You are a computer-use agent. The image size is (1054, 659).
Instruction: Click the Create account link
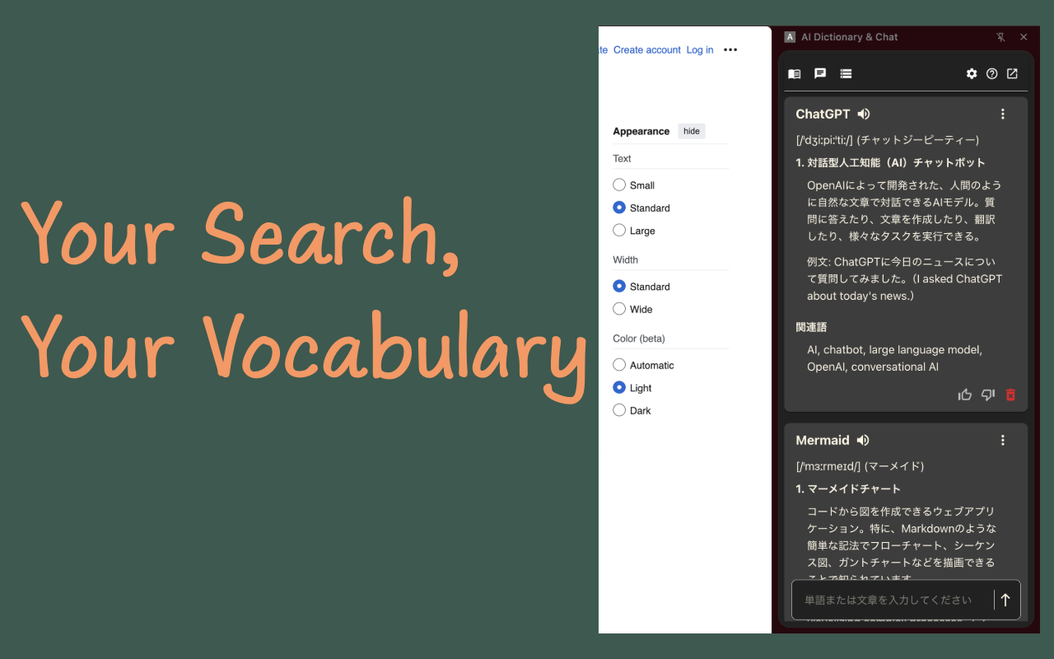coord(647,49)
